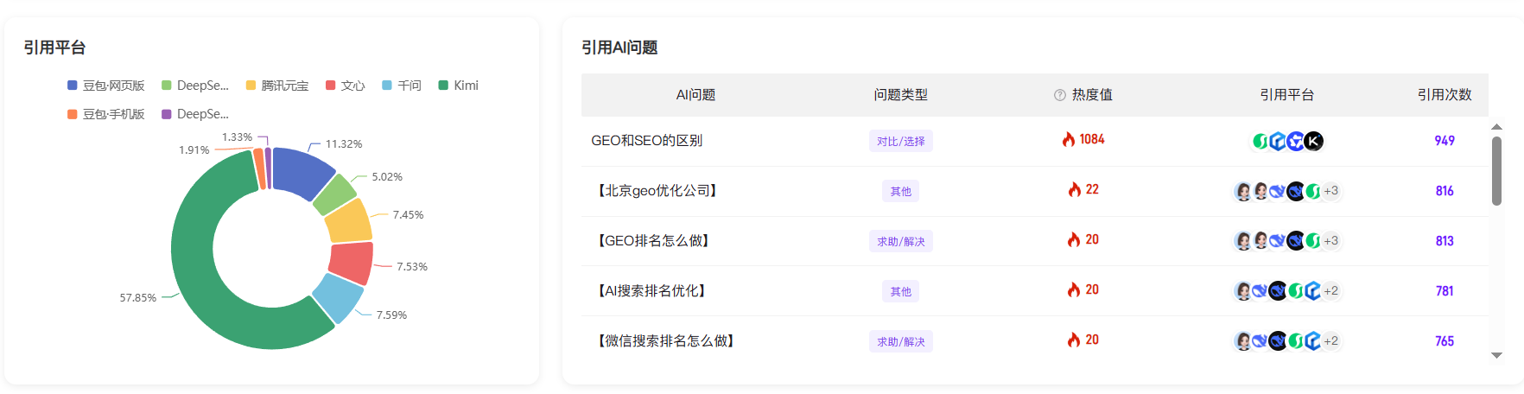Image resolution: width=1524 pixels, height=394 pixels.
Task: Click the help icon beside 热度值
Action: coord(1059,95)
